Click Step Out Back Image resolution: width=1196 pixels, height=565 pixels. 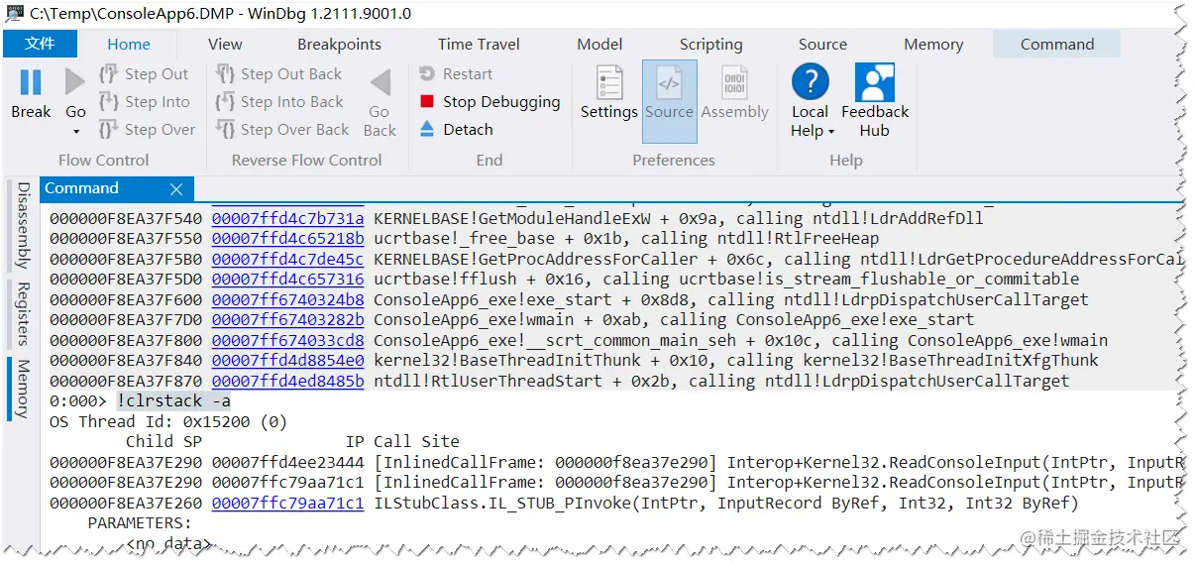(x=278, y=74)
